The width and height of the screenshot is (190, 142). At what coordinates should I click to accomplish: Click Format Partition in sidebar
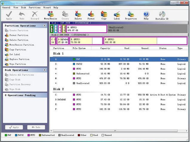19,35
